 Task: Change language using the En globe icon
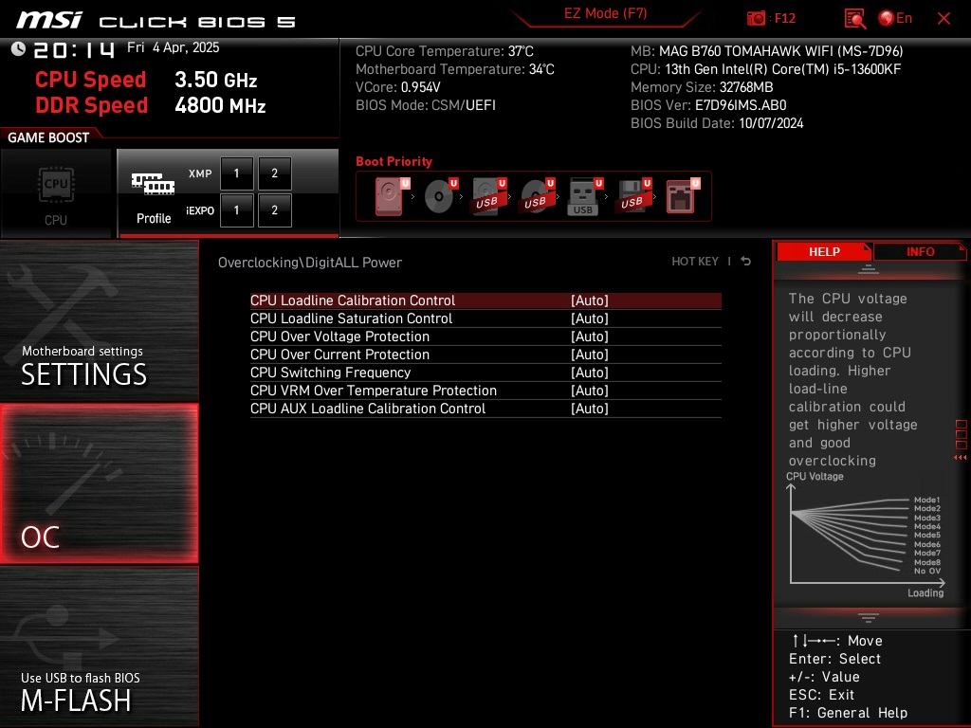(895, 18)
